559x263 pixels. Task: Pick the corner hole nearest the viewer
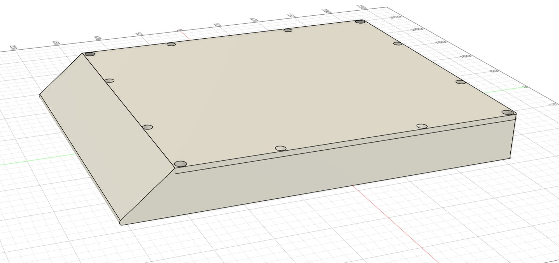(x=180, y=164)
